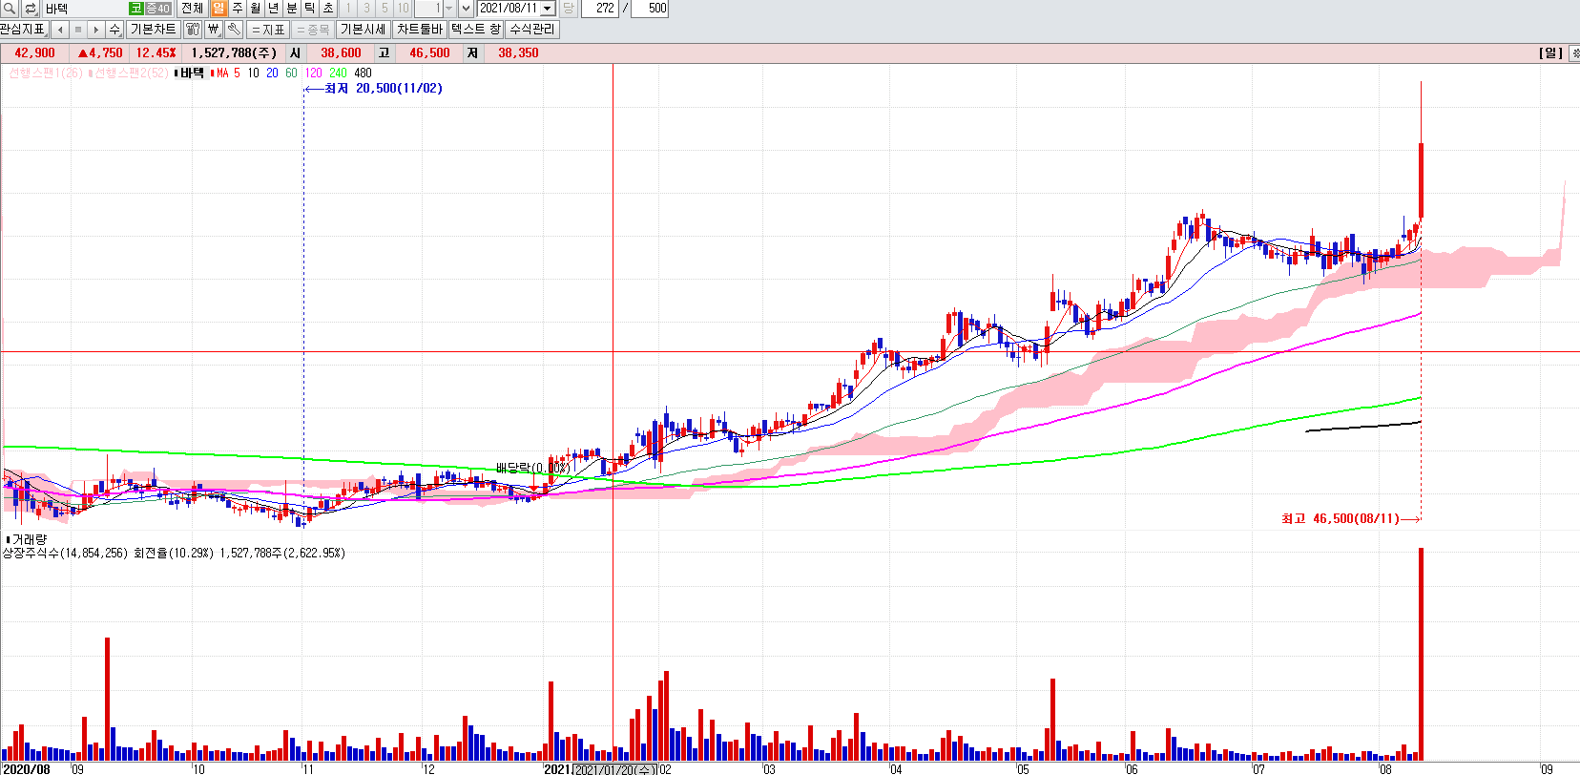The height and width of the screenshot is (775, 1580).
Task: Open the 관심지표 menu
Action: click(23, 30)
